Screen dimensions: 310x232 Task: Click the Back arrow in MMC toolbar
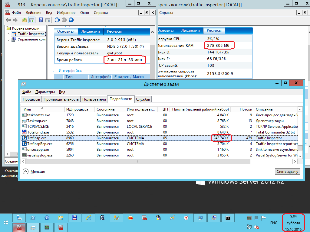pos(8,20)
